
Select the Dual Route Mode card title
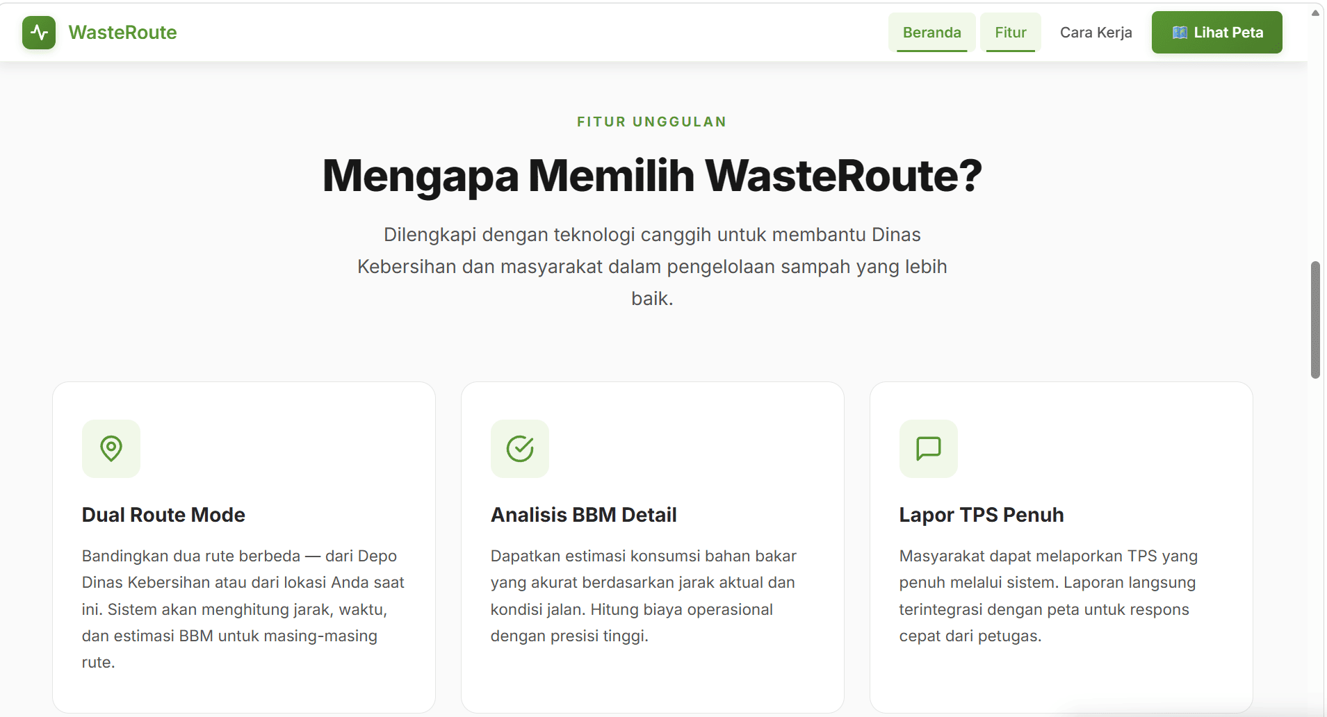[x=163, y=515]
